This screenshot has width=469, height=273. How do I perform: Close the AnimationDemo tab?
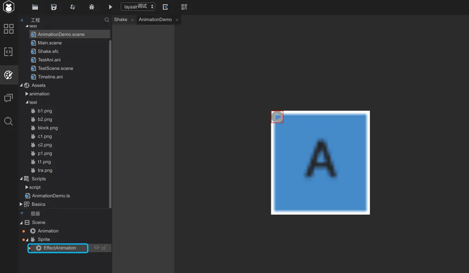click(x=177, y=20)
